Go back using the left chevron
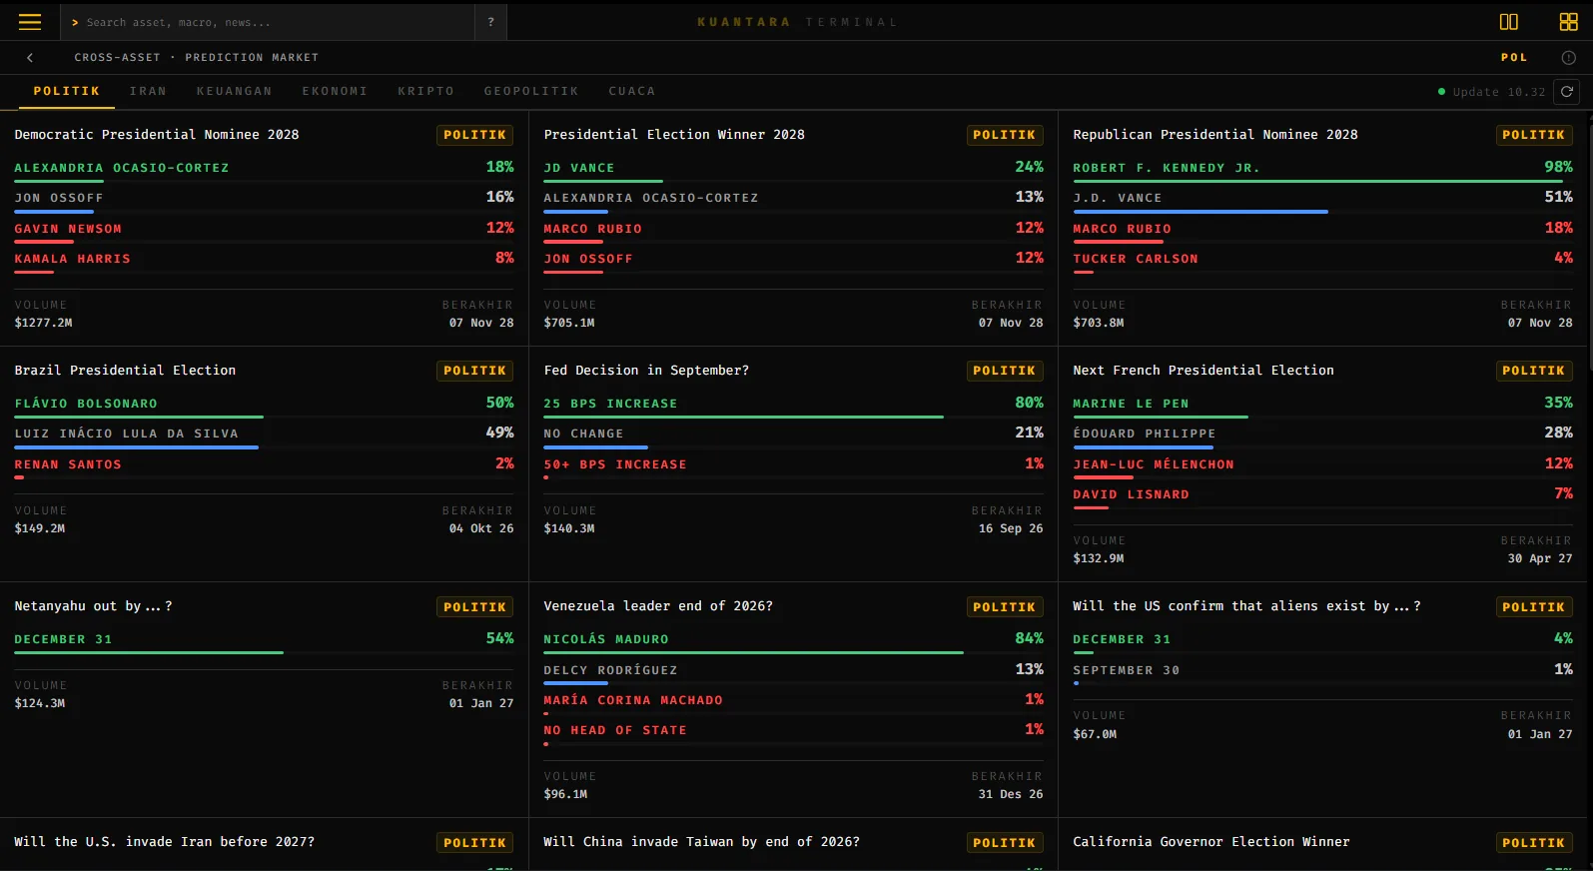This screenshot has height=871, width=1593. pos(30,58)
